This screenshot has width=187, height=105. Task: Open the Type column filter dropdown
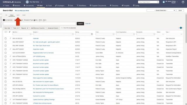[174, 34]
